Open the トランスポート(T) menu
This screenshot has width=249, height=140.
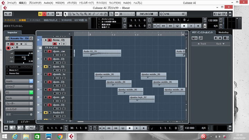tap(86, 3)
